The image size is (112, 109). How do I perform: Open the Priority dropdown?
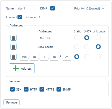tap(96, 8)
